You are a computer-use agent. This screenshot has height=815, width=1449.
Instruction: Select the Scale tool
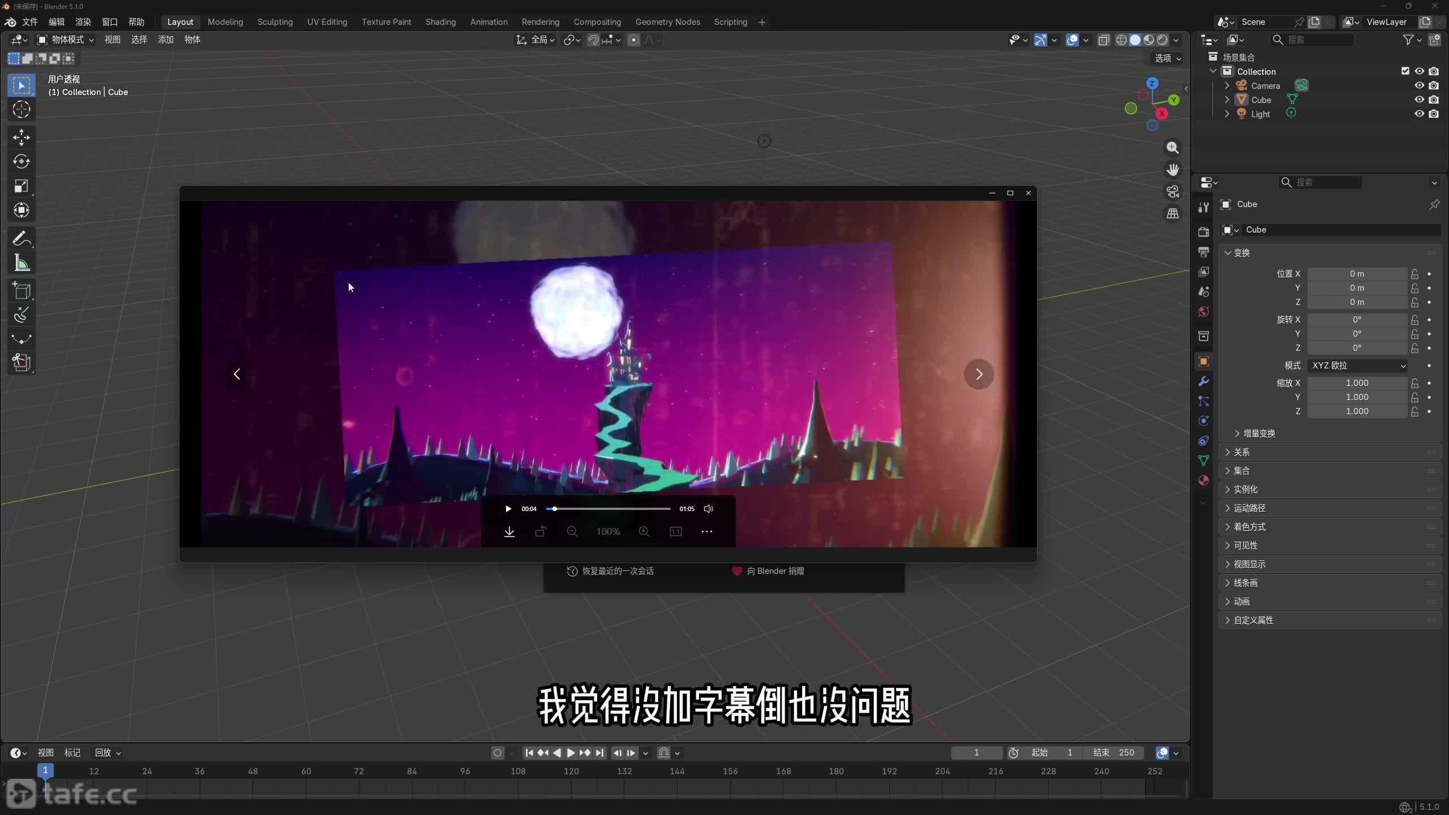(x=22, y=186)
